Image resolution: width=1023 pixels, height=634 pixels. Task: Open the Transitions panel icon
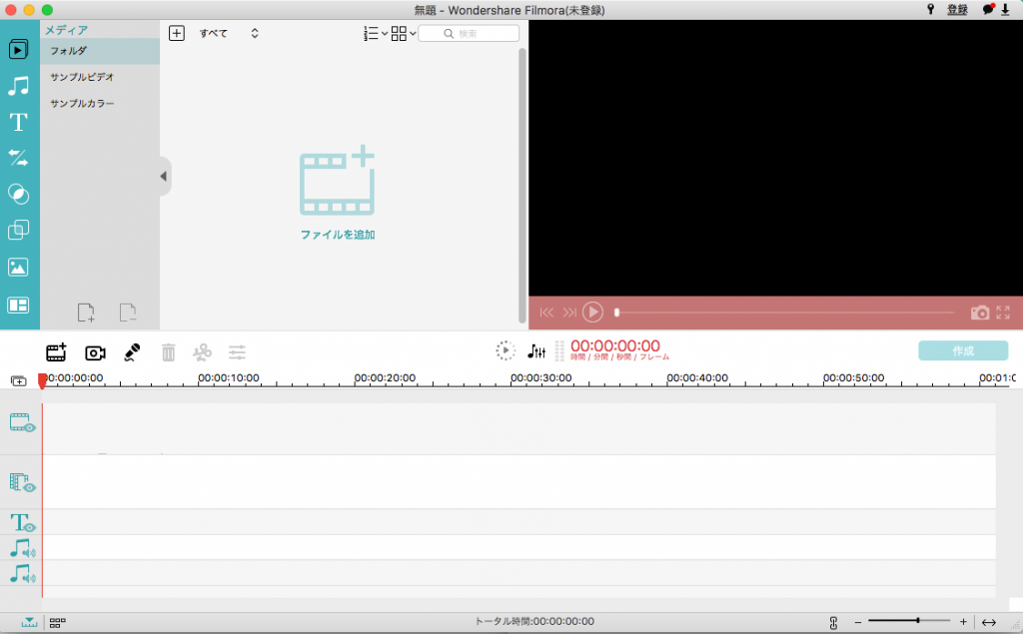point(18,158)
